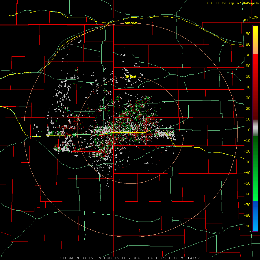Image resolution: width=260 pixels, height=260 pixels.
Task: Click the -50 scale label
Action: pos(247,183)
